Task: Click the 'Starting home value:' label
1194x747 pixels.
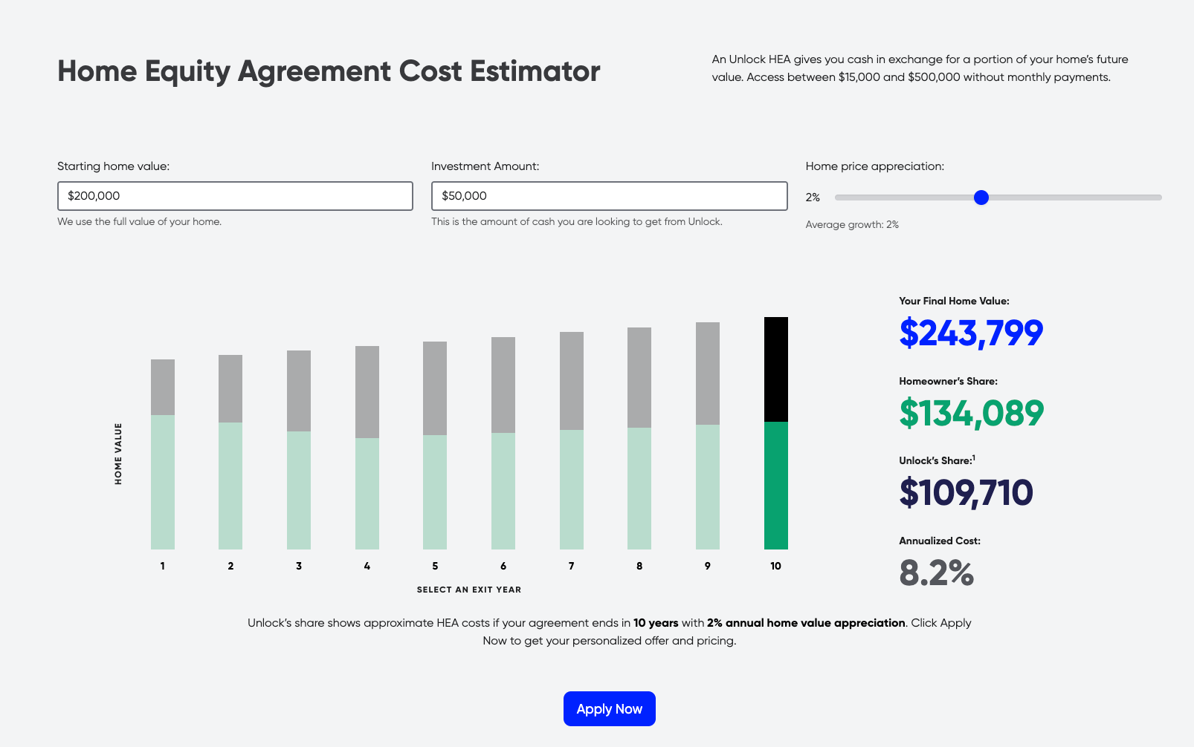Action: [114, 166]
